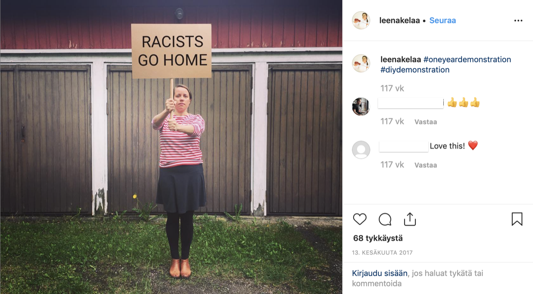Image resolution: width=533 pixels, height=294 pixels.
Task: View the 68 tykkäystä likes list
Action: [378, 238]
